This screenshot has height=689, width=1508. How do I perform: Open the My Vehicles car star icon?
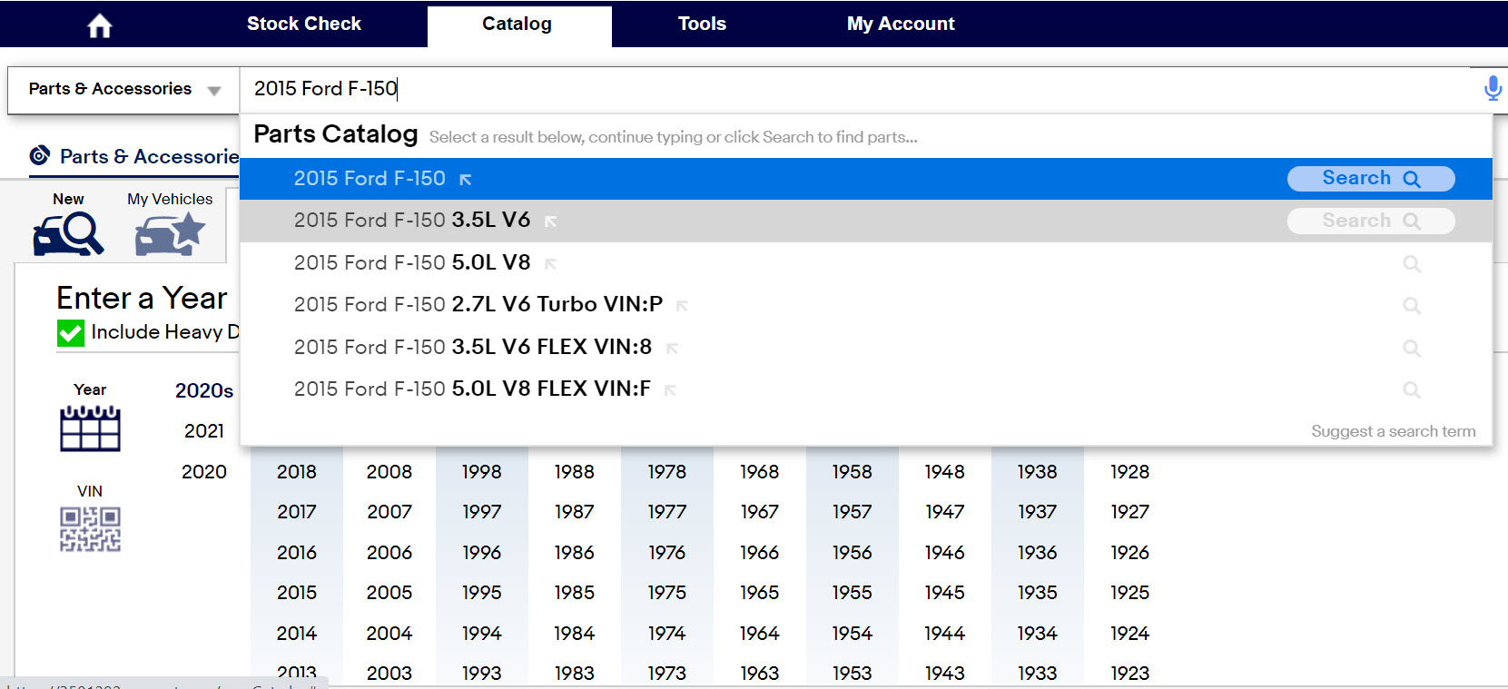(x=170, y=233)
